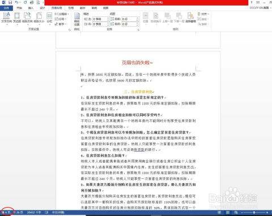
Task: Expand the Breaks (分隔符) dropdown
Action: (x=62, y=14)
